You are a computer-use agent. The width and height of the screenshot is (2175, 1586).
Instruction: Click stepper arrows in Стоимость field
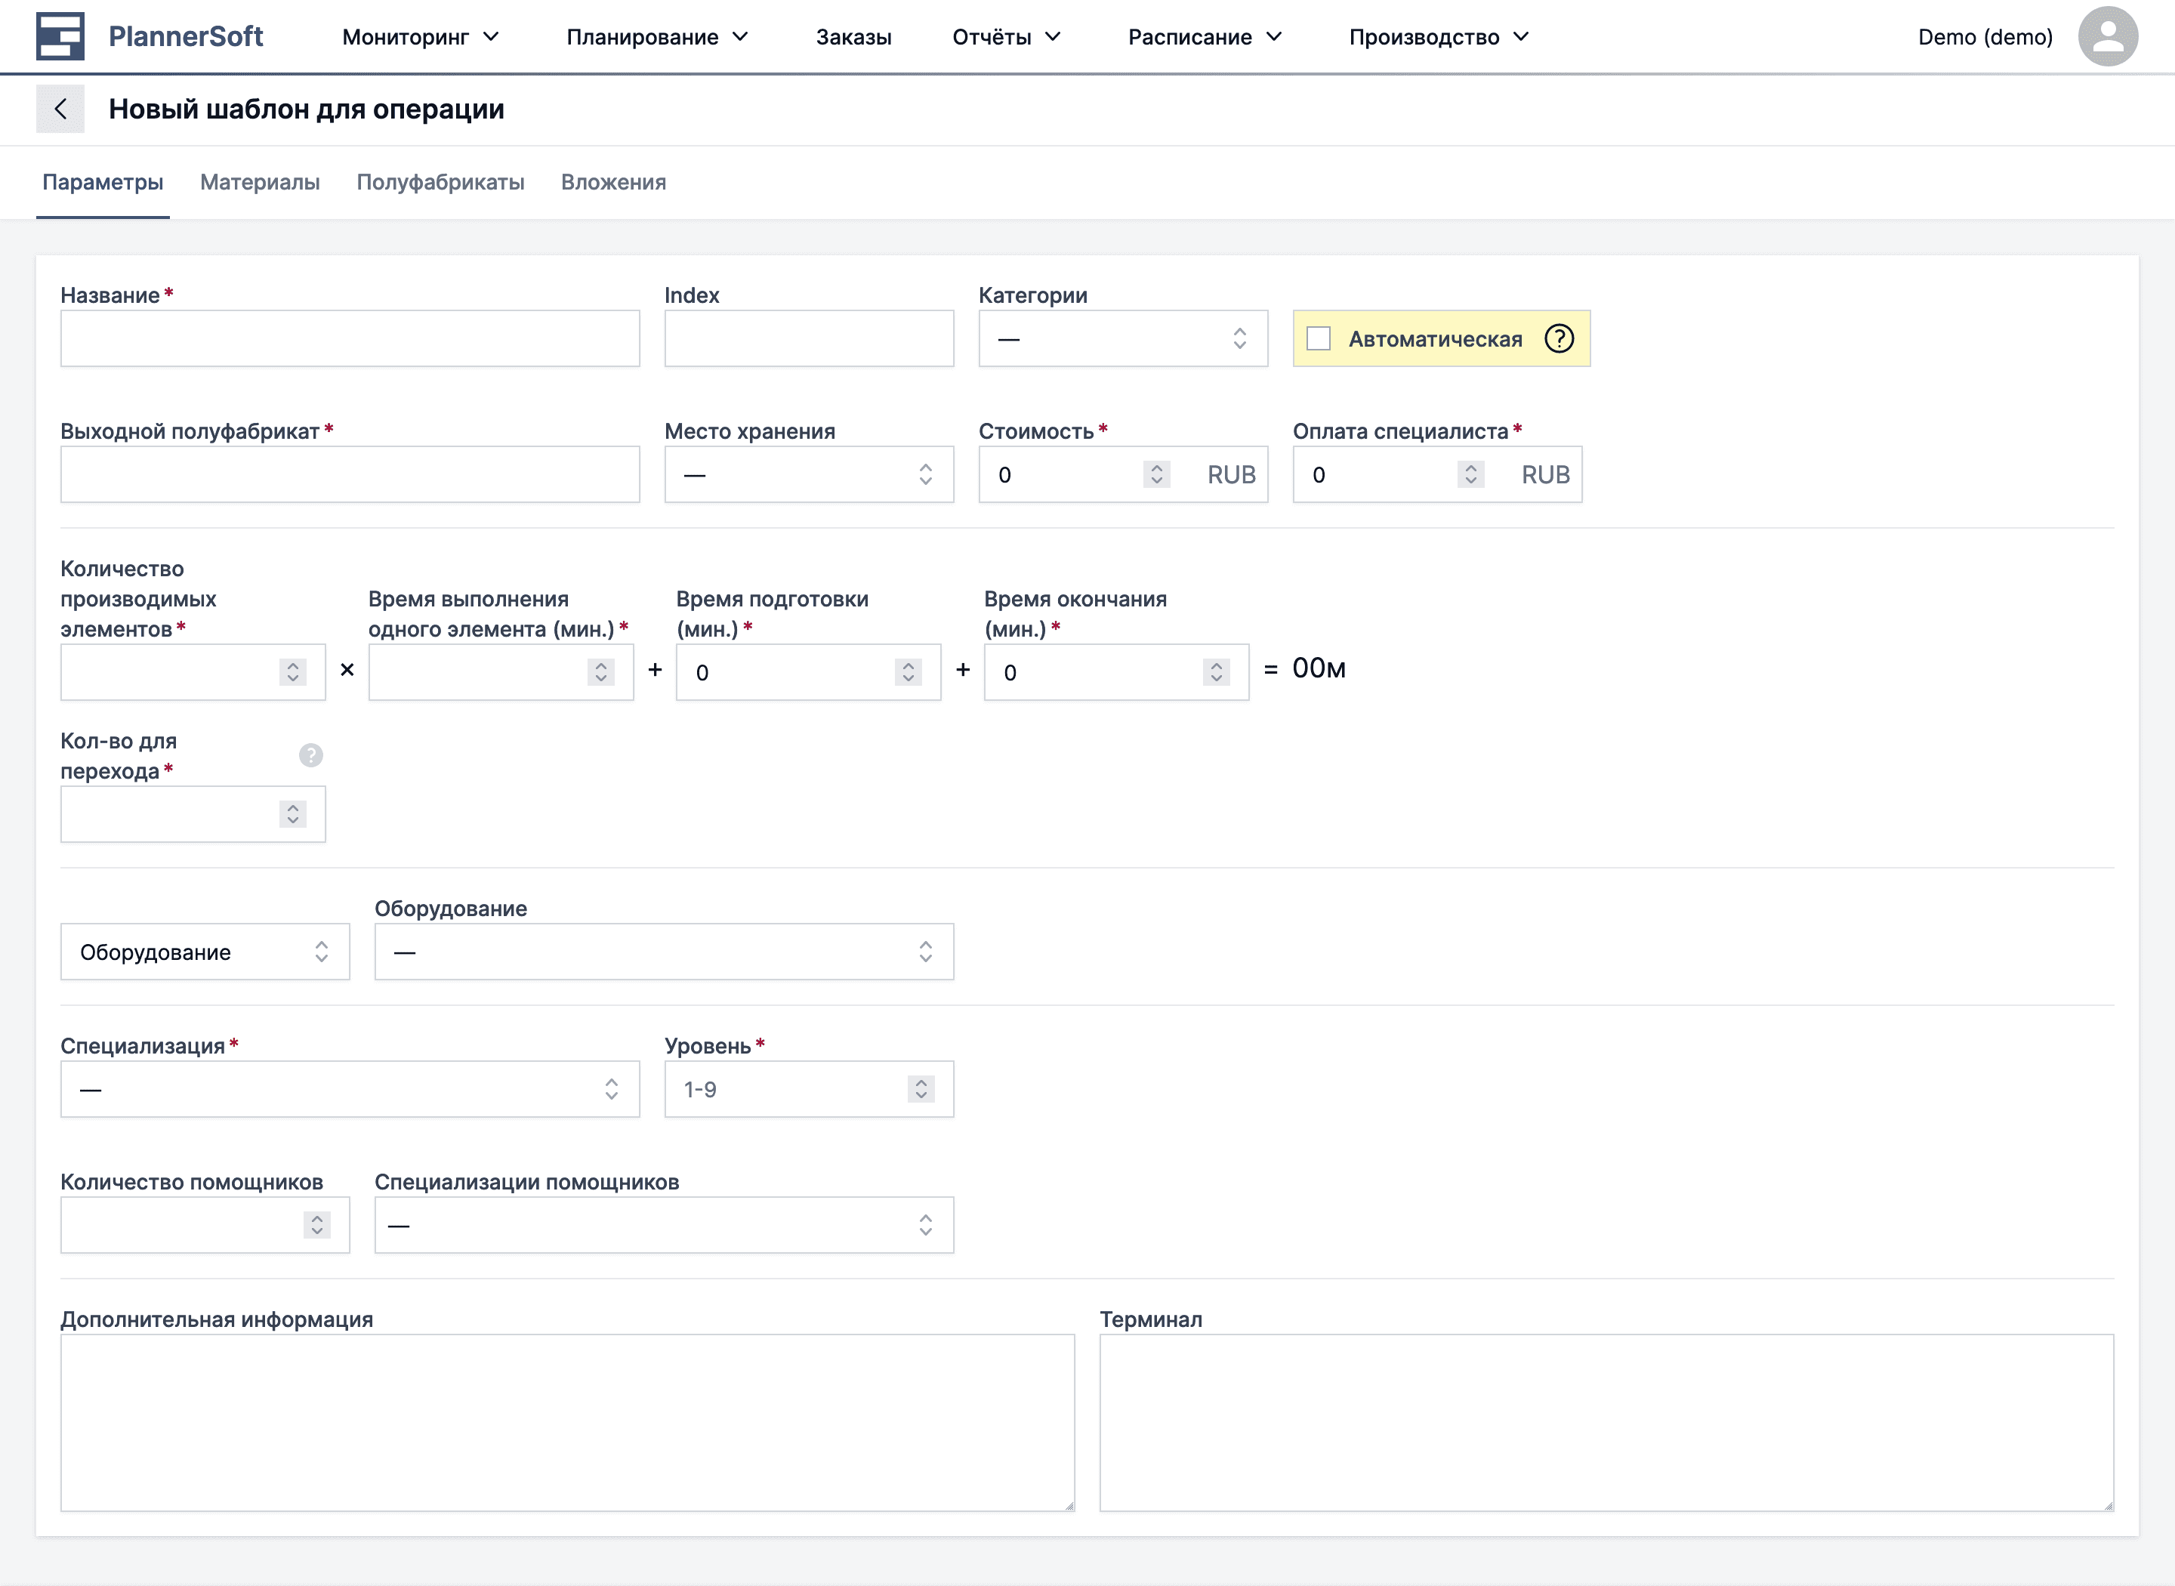[1155, 474]
